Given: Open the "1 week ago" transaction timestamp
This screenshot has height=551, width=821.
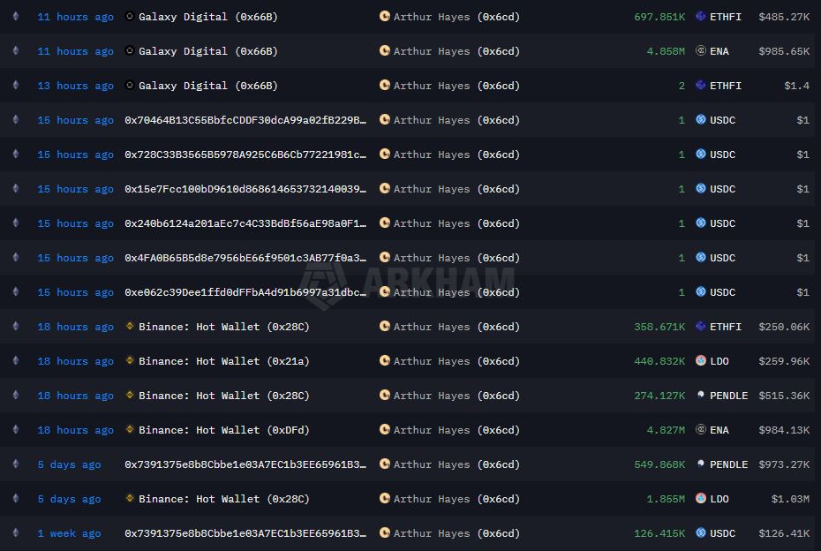Looking at the screenshot, I should pyautogui.click(x=69, y=533).
